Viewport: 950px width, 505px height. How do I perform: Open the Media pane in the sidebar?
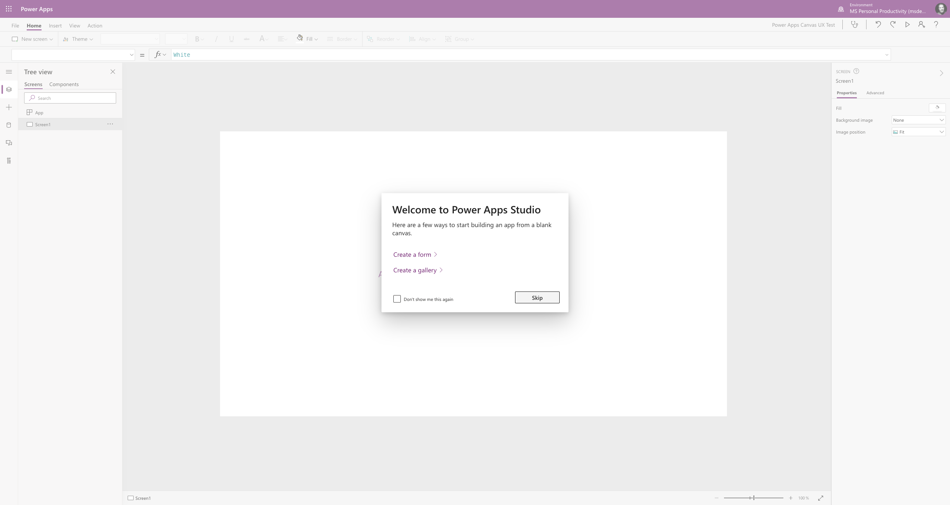coord(9,142)
